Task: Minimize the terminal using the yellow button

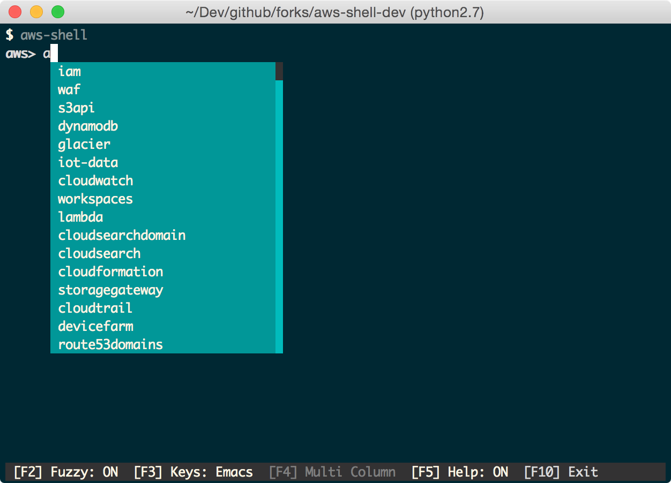Action: [x=36, y=11]
